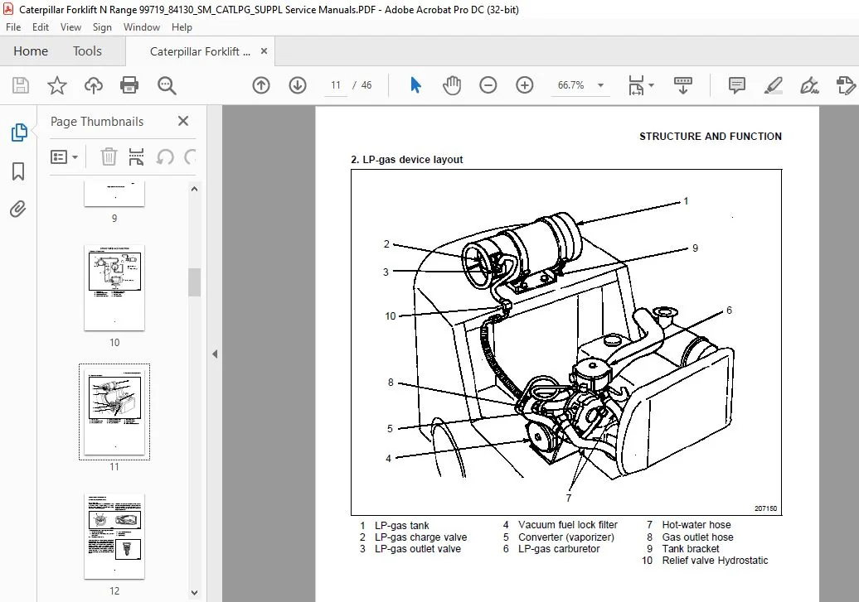Click the 66.7% zoom value field
The image size is (859, 602).
point(570,85)
